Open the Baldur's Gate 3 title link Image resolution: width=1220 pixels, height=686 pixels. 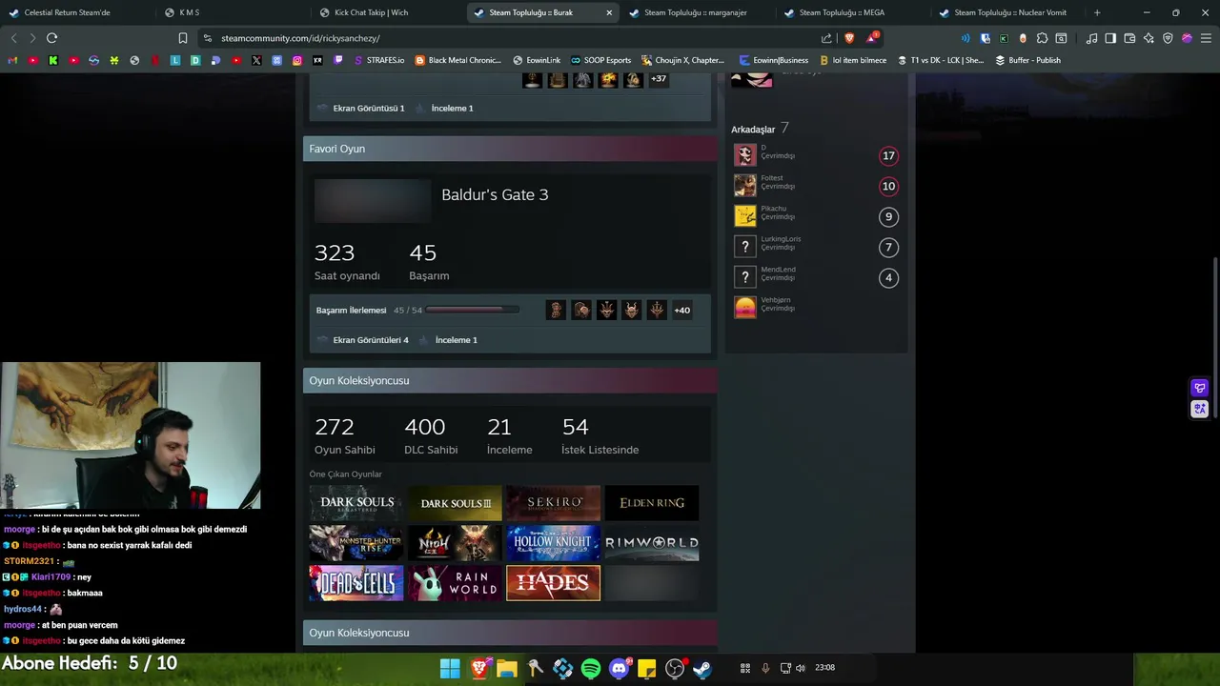(495, 194)
